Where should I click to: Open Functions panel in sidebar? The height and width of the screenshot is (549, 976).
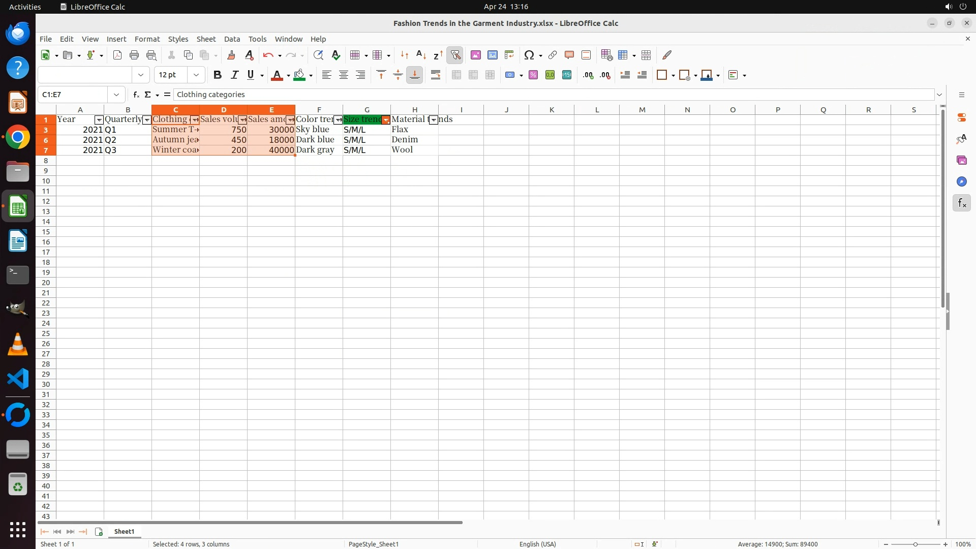click(x=961, y=203)
